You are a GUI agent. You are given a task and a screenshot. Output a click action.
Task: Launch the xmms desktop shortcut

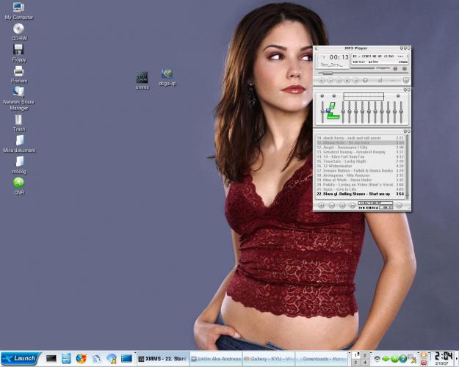pos(142,77)
